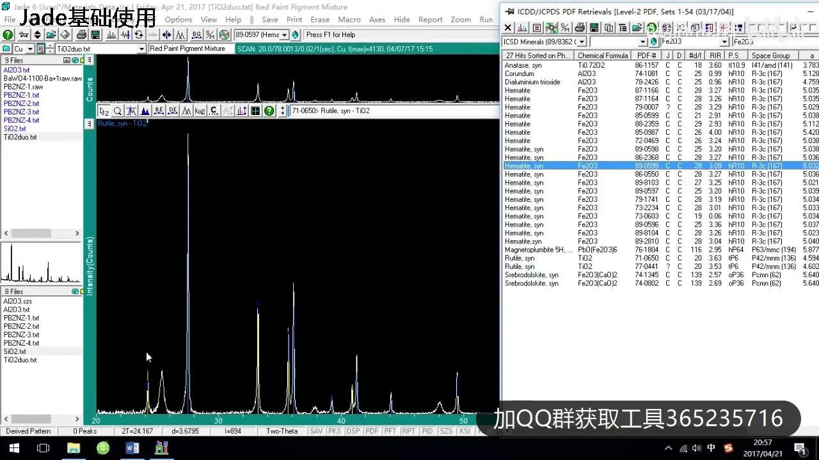Viewport: 819px width, 460px height.
Task: Open the ICSD Minerals database dropdown
Action: click(x=581, y=41)
